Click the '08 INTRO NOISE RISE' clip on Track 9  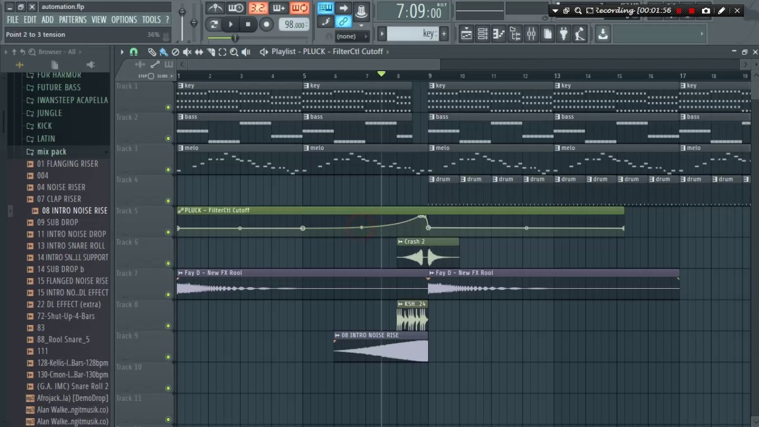pyautogui.click(x=381, y=347)
